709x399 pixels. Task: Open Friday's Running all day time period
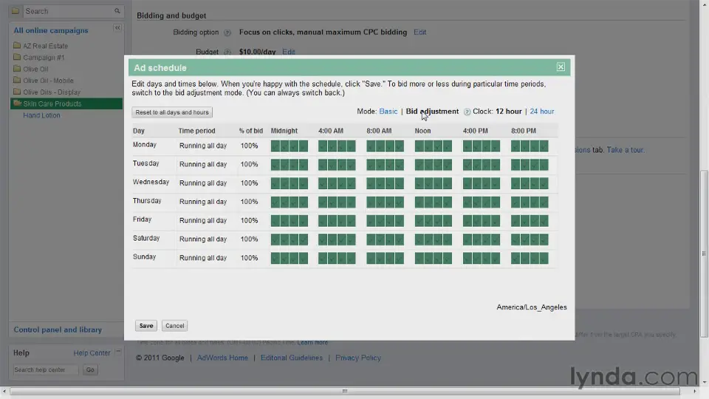202,220
